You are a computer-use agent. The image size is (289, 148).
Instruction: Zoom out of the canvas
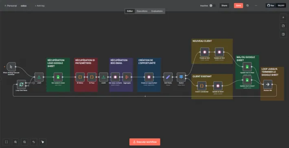click(24, 142)
